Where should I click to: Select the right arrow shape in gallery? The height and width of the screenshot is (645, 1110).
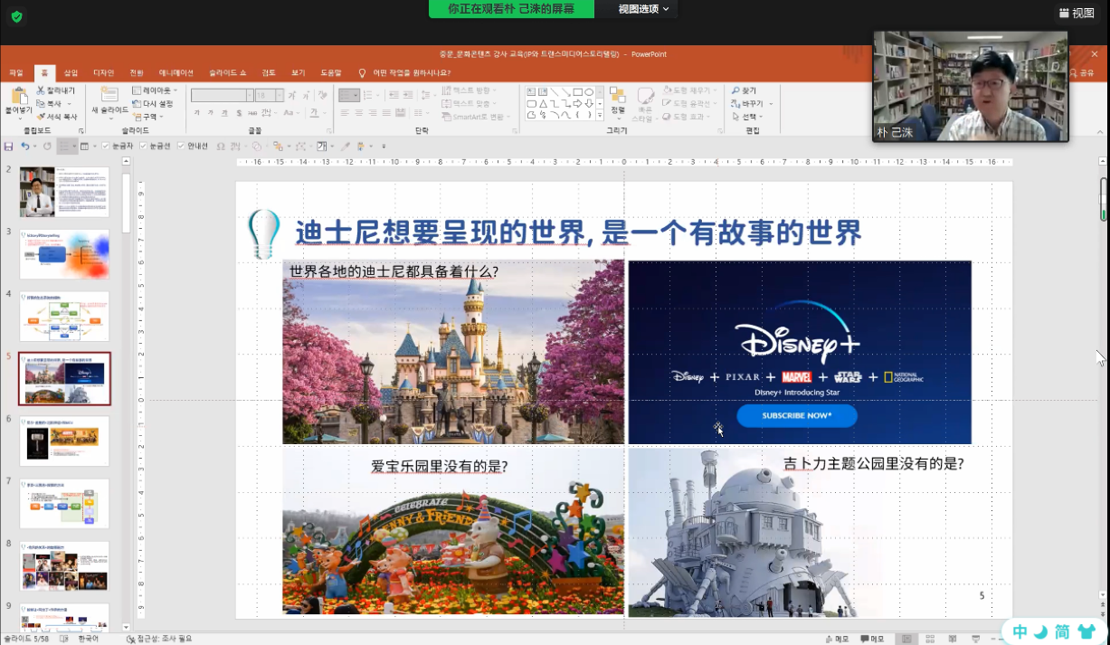coord(578,103)
